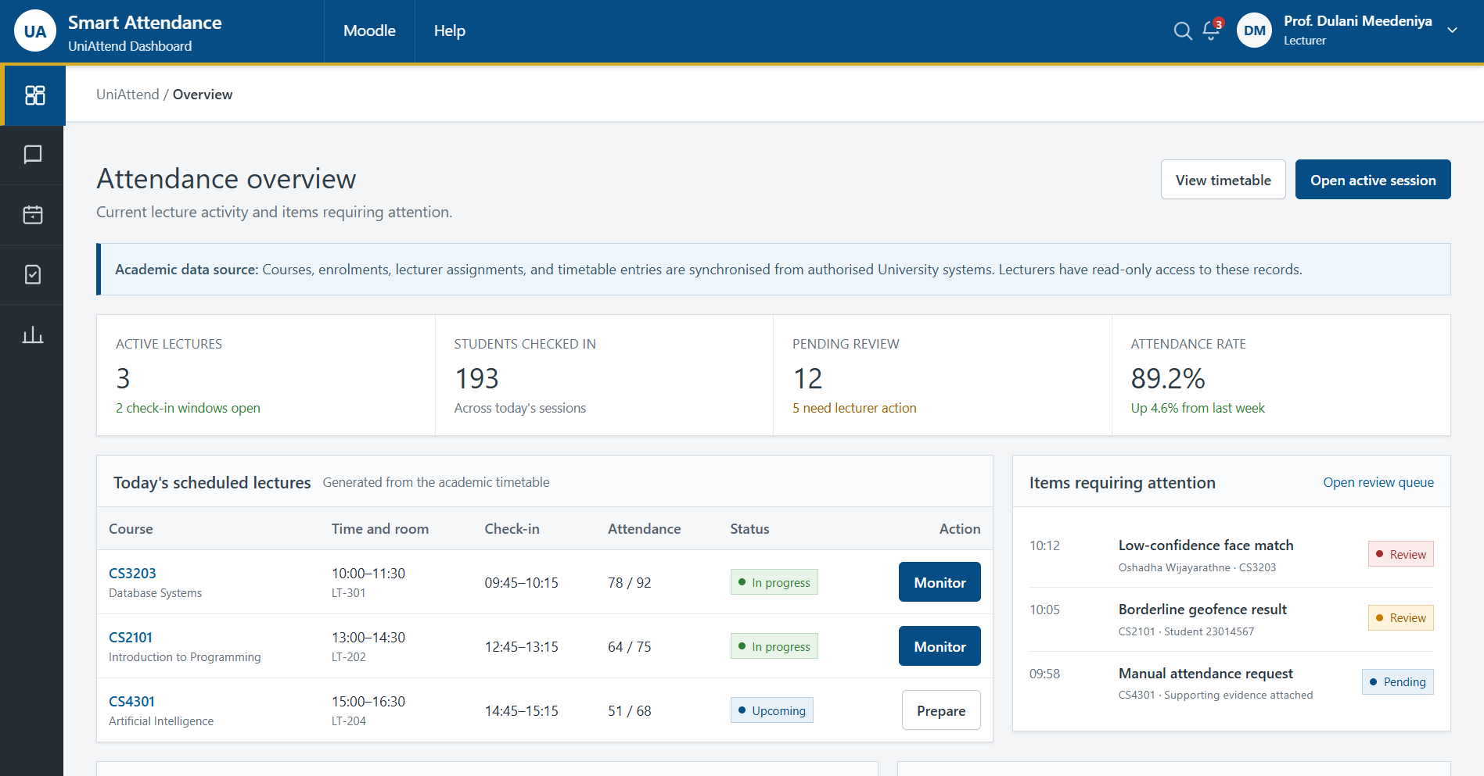Viewport: 1484px width, 776px height.
Task: Monitor the CS3203 lecture
Action: pos(940,582)
